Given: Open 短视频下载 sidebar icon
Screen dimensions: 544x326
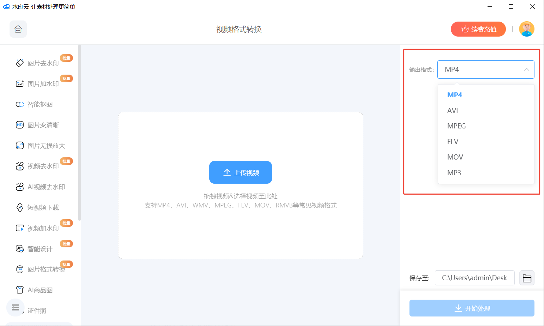Looking at the screenshot, I should tap(20, 207).
